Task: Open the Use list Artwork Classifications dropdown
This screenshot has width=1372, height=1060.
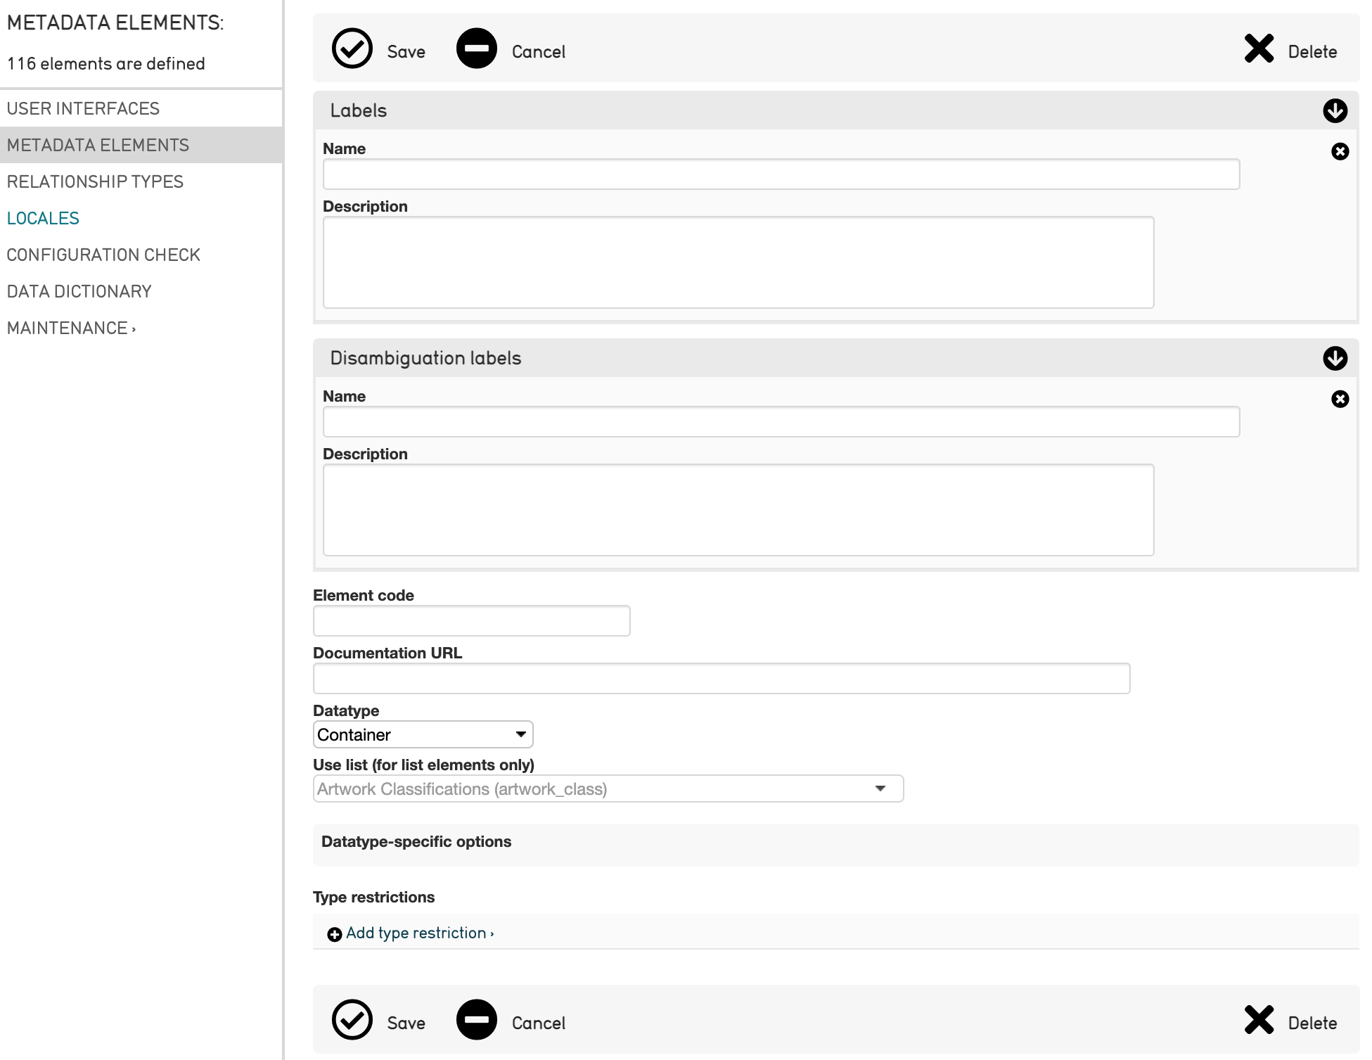Action: 608,788
